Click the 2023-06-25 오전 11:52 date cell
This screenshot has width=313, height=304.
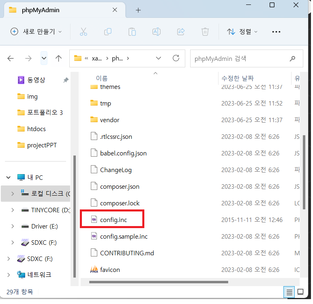click(252, 103)
